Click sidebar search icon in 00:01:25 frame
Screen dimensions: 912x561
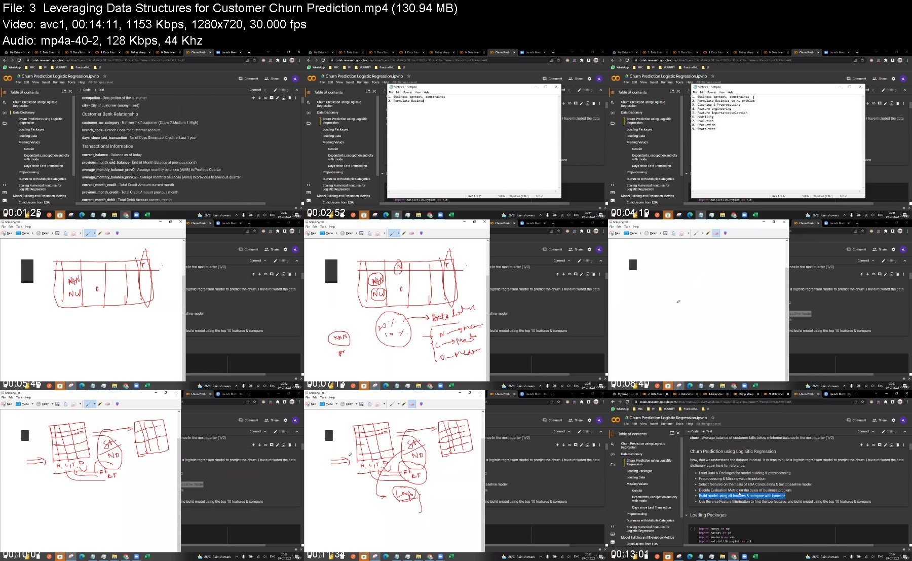click(5, 102)
